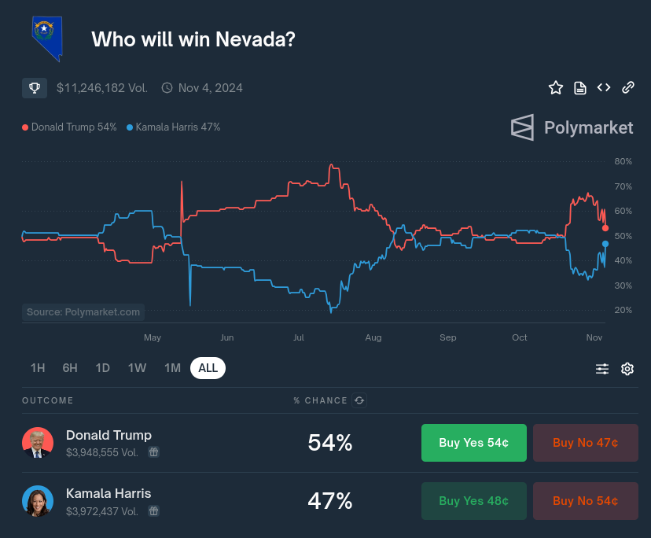
Task: Buy No on Harris at 54¢
Action: (585, 501)
